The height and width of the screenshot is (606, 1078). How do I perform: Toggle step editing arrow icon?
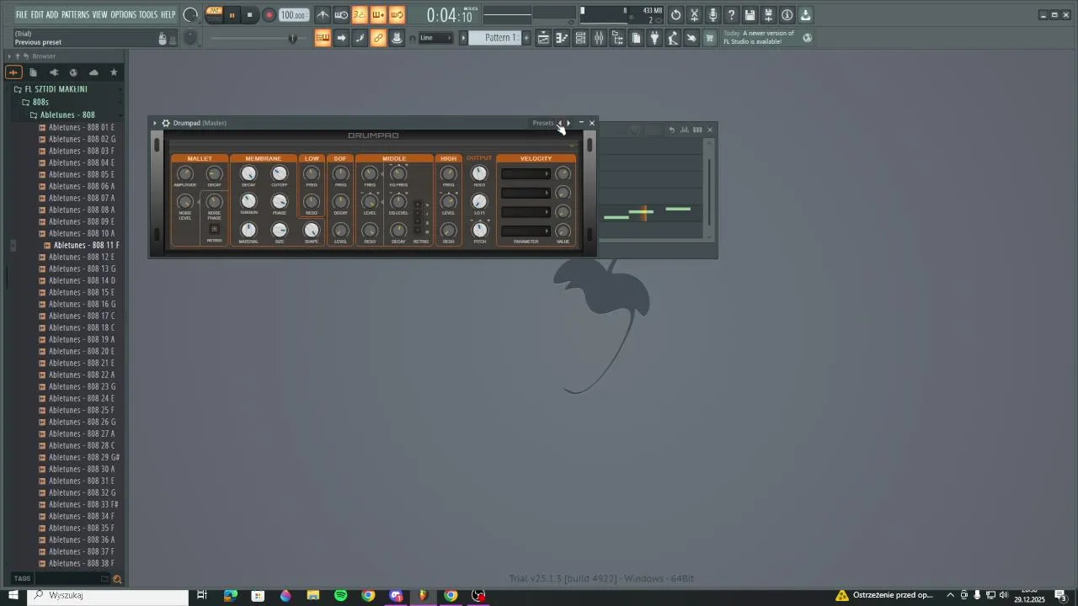pos(341,38)
